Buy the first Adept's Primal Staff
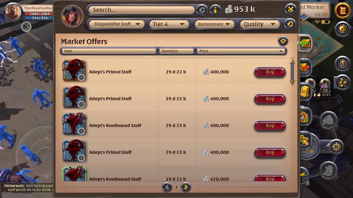 270,72
